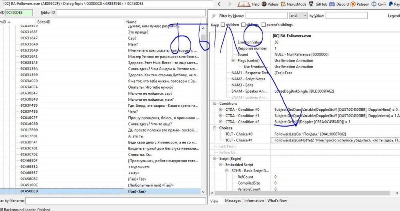Enable Keep children checkbox
Image resolution: width=400 pixels, height=211 pixels.
(223, 25)
